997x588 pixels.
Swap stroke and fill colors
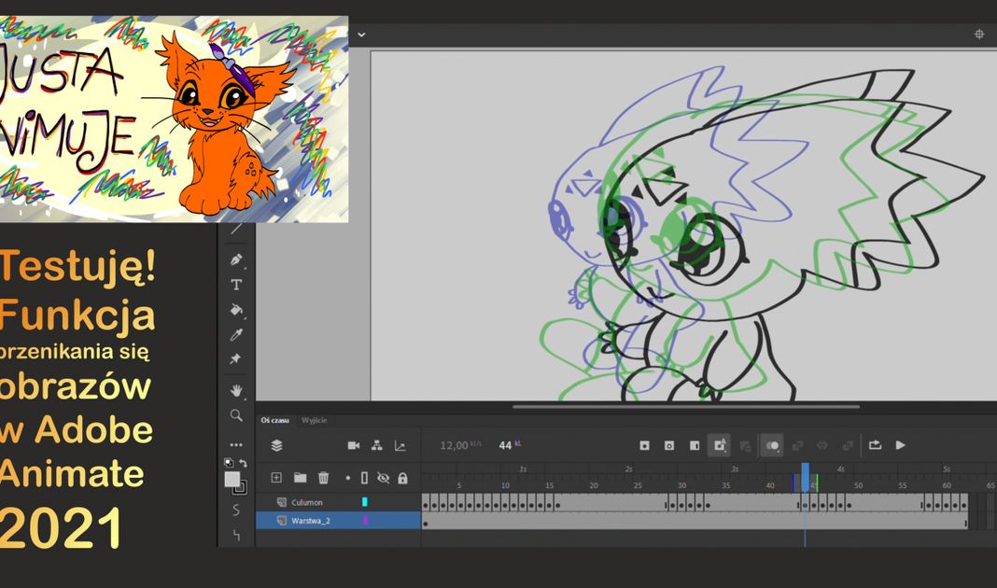tap(243, 463)
